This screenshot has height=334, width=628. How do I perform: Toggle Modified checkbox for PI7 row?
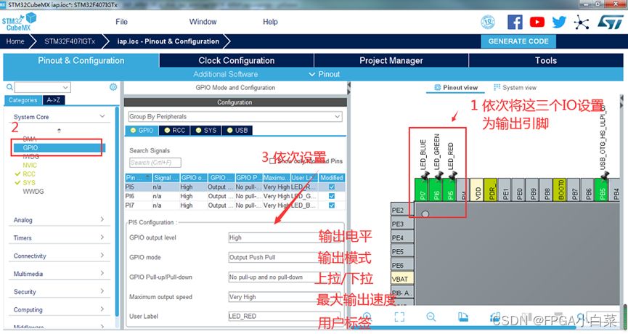pos(332,205)
